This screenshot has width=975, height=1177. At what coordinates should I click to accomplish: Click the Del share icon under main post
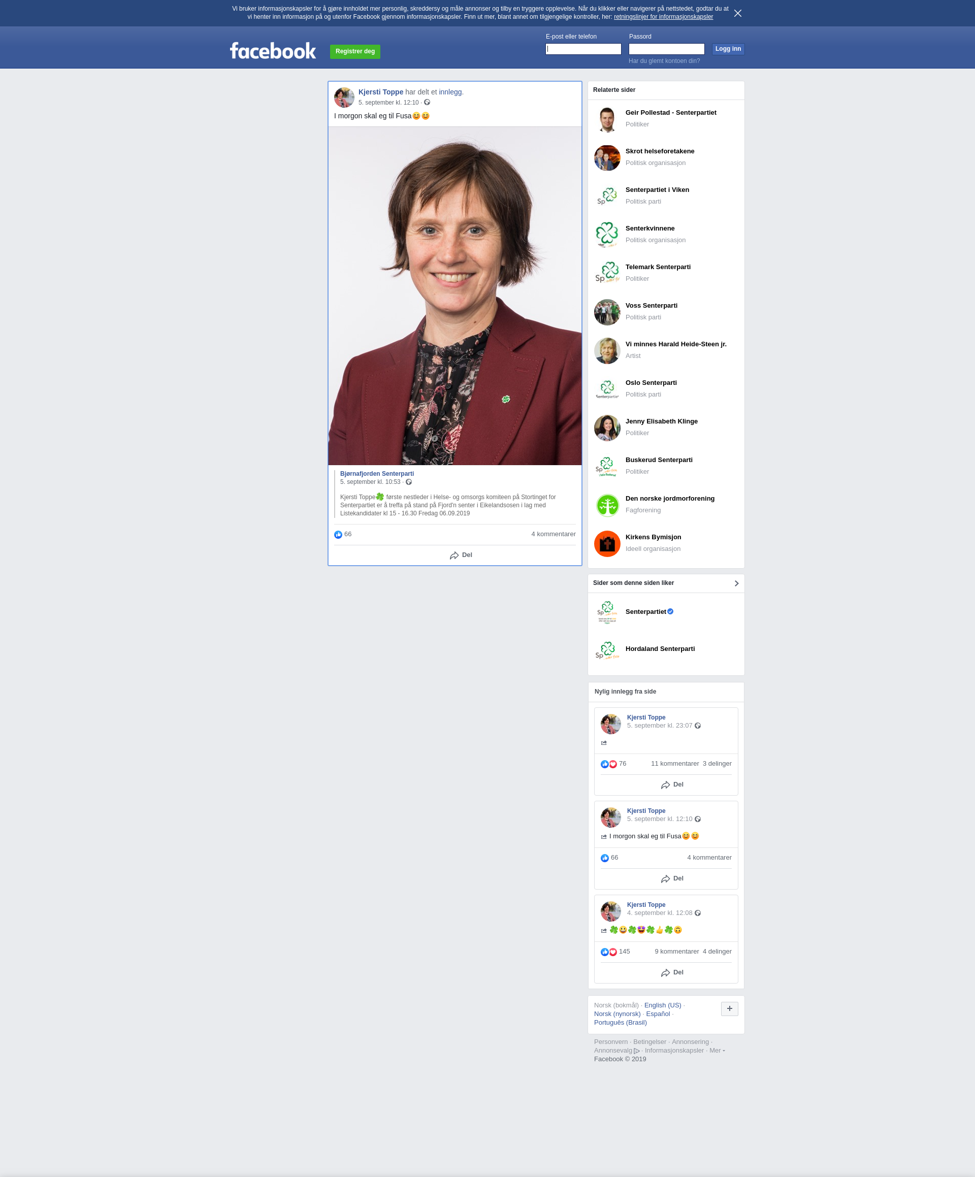[x=454, y=555]
